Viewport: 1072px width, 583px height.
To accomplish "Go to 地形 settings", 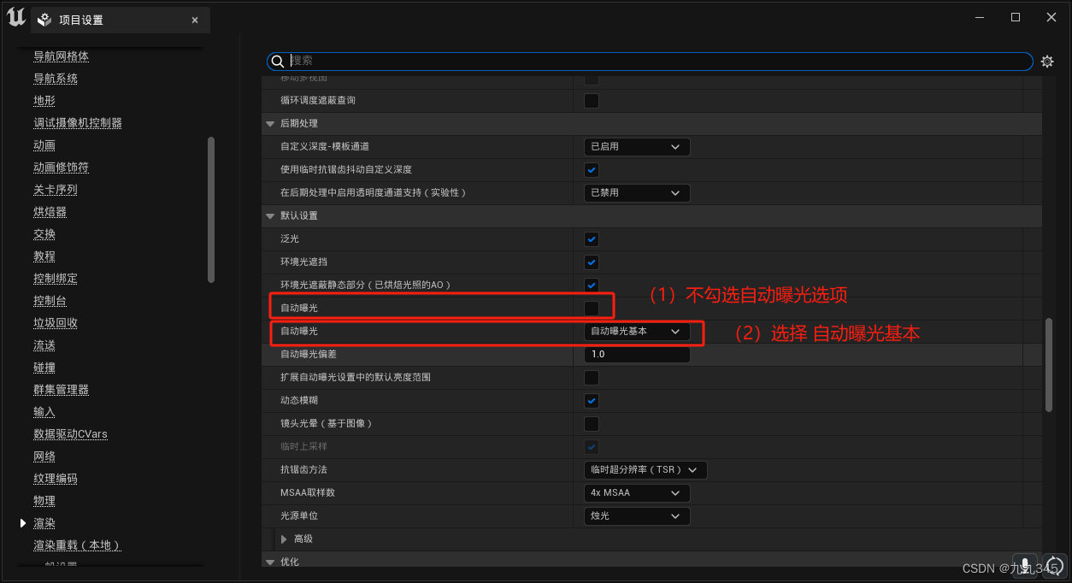I will (44, 101).
